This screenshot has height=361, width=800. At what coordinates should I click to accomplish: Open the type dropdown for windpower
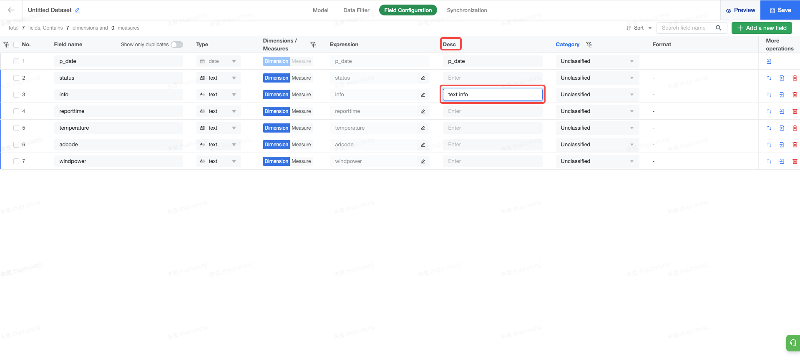click(218, 161)
